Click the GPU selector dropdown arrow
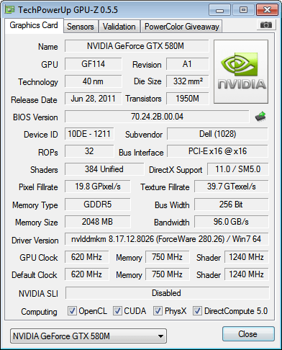 pos(161,336)
